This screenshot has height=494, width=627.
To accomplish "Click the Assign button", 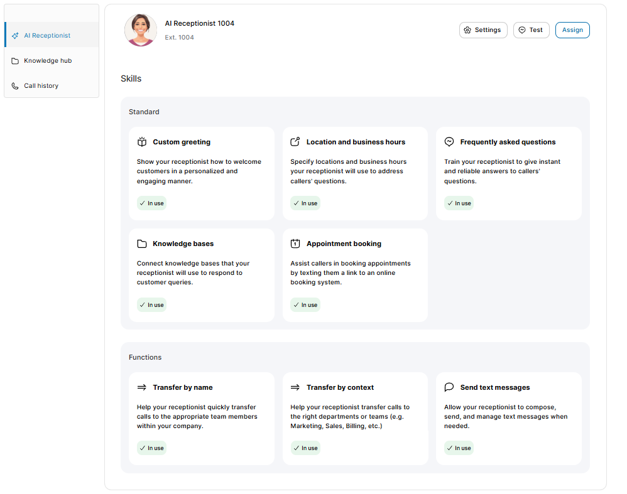I will 572,30.
